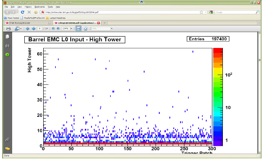Open the Attachments paperclip panel

pos(7,140)
